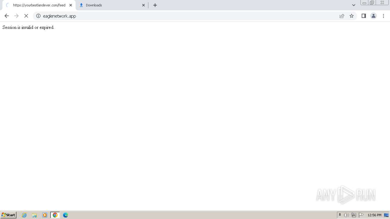Select Chrome in the taskbar
This screenshot has height=219, width=390.
click(55, 215)
